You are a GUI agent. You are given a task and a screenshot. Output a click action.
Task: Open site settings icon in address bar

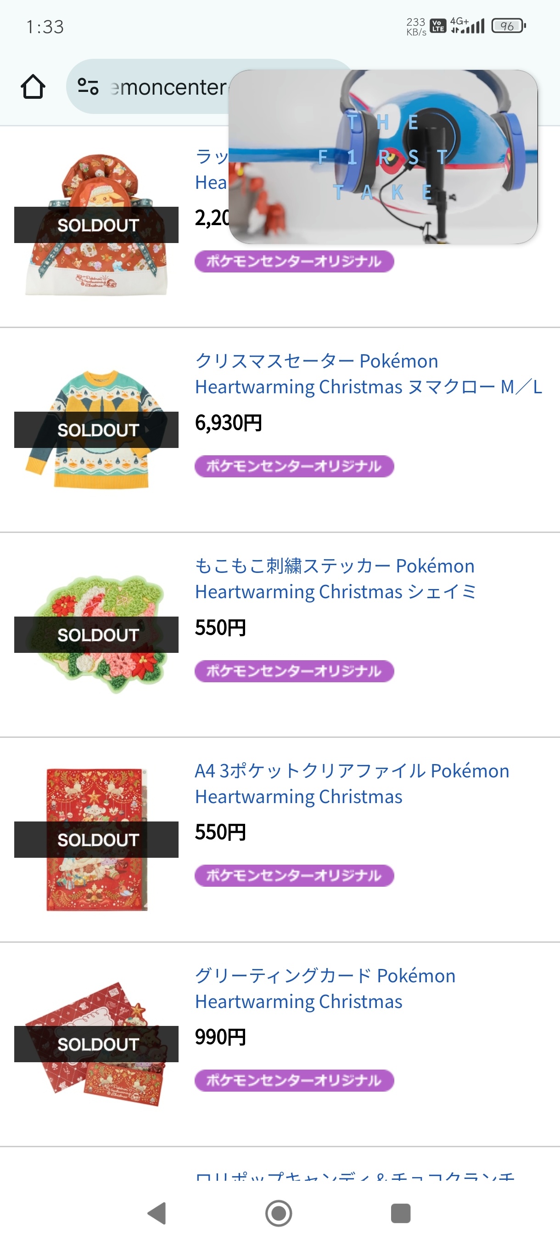tap(88, 86)
